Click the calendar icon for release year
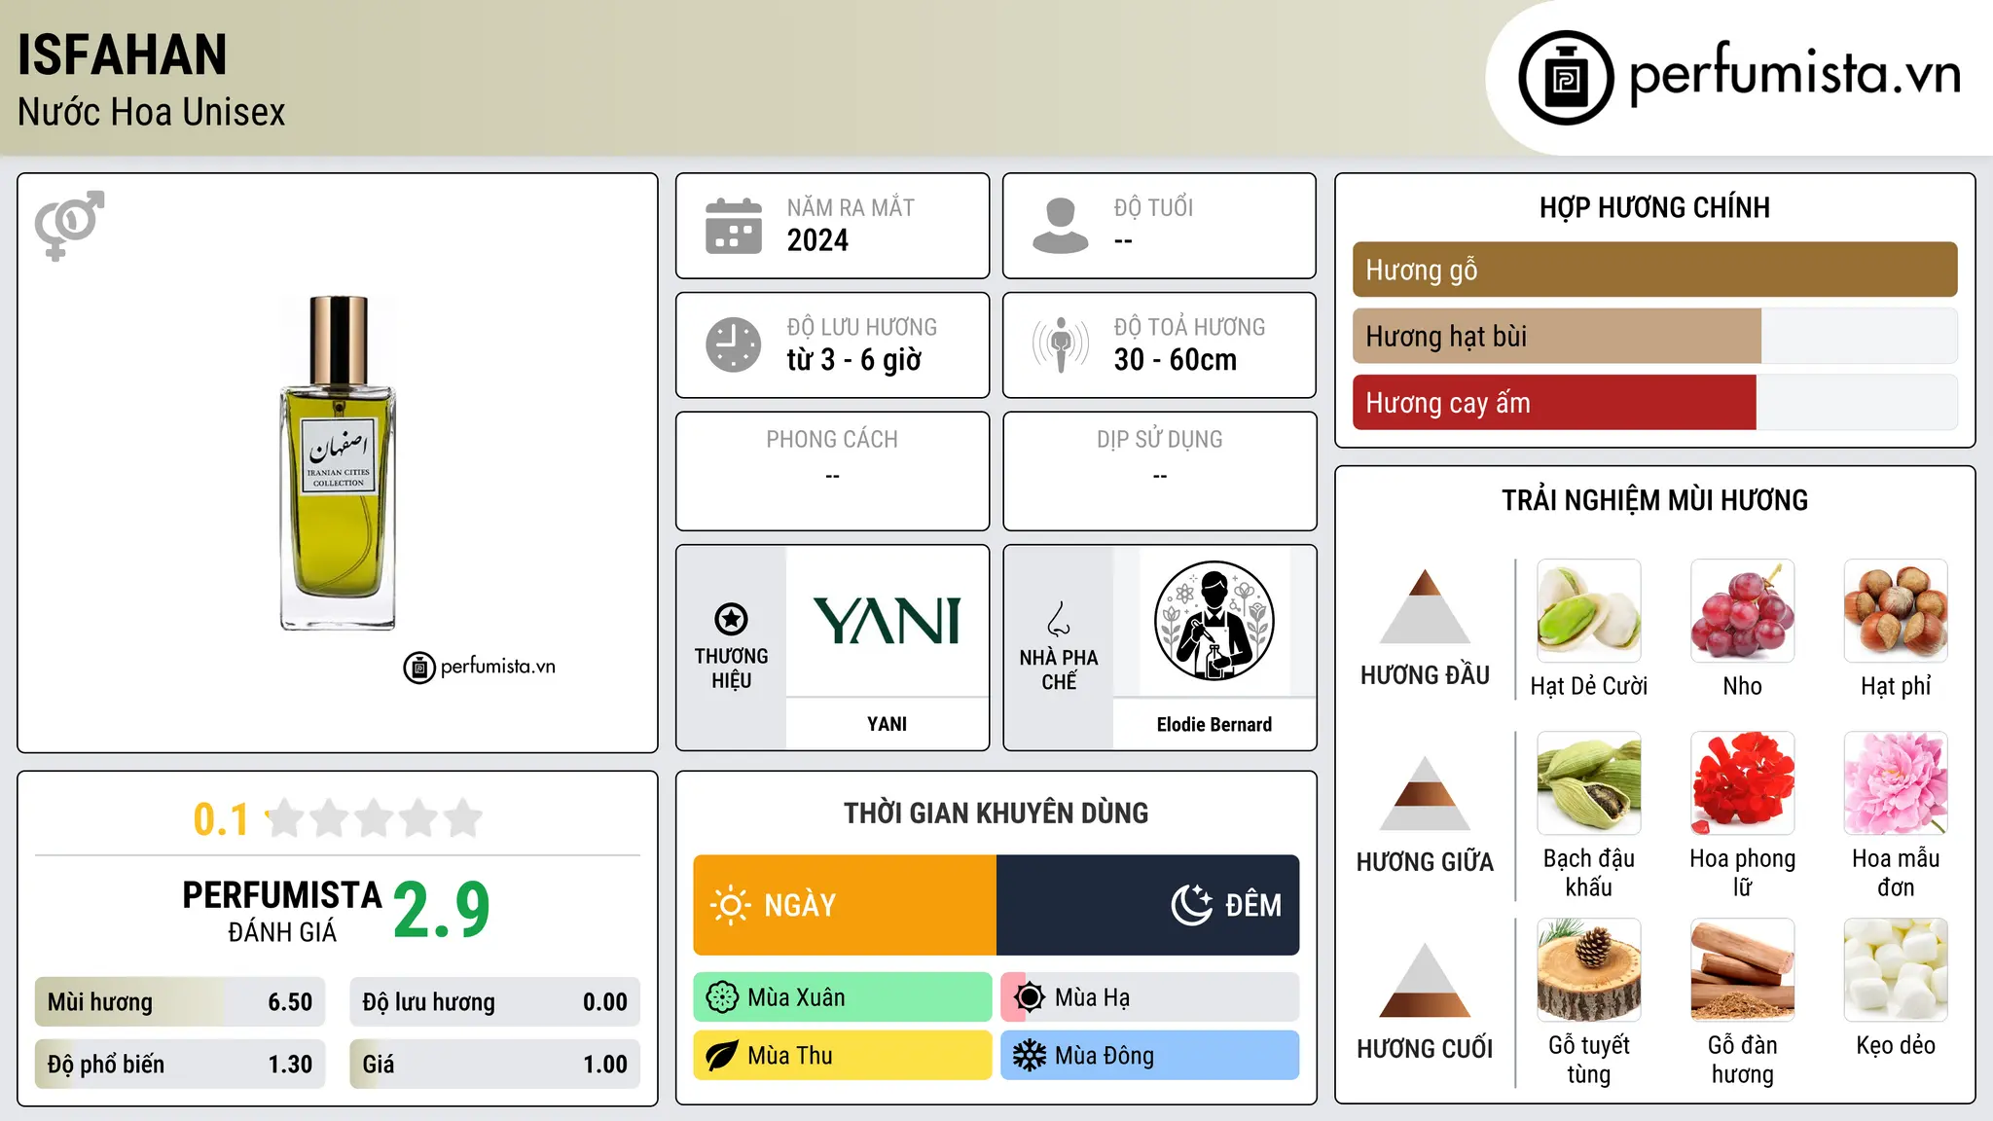 coord(733,226)
